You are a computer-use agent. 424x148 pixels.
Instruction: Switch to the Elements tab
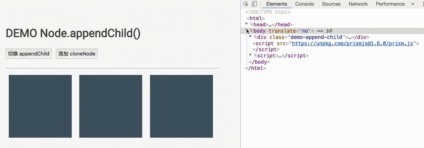pos(277,4)
